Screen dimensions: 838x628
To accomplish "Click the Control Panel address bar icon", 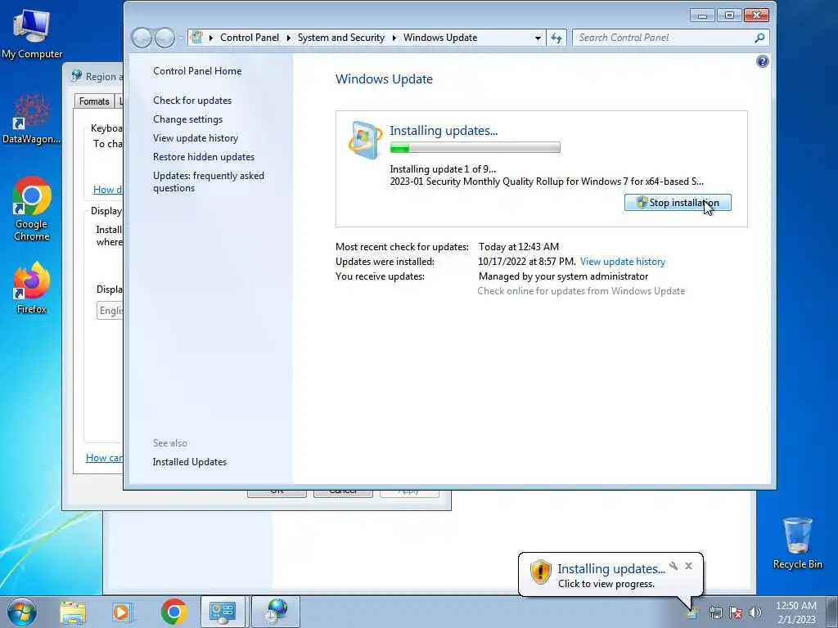I will [x=196, y=38].
